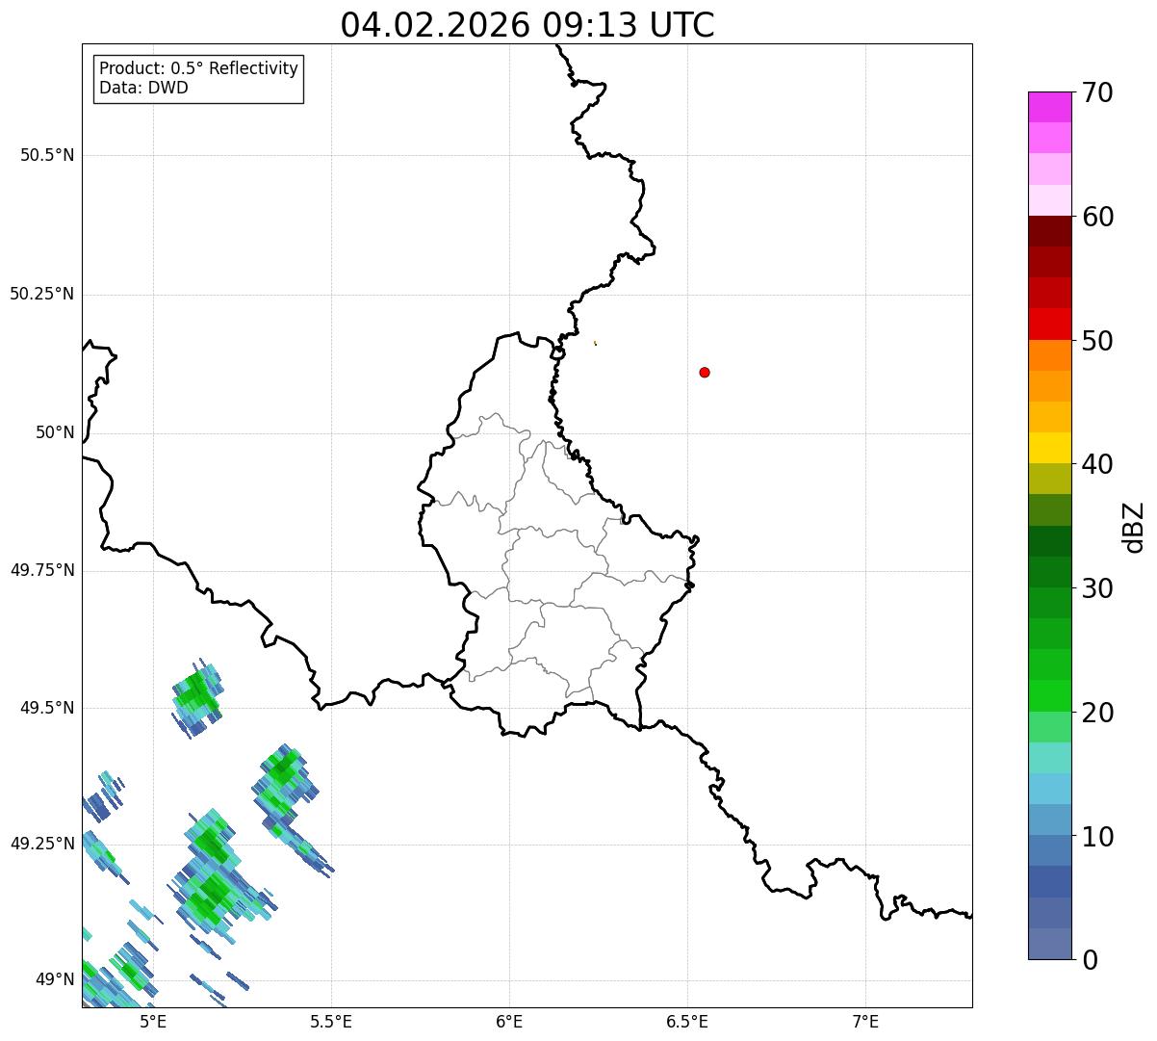Click the 'Data: DWD' legend line
This screenshot has height=1041, width=1157.
144,89
